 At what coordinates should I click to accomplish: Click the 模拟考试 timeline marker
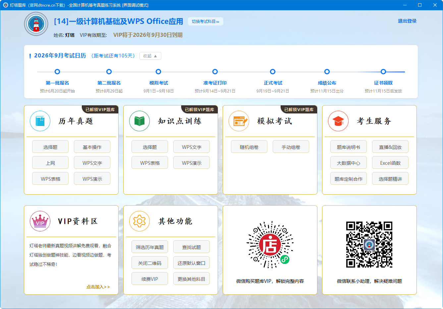pyautogui.click(x=158, y=72)
